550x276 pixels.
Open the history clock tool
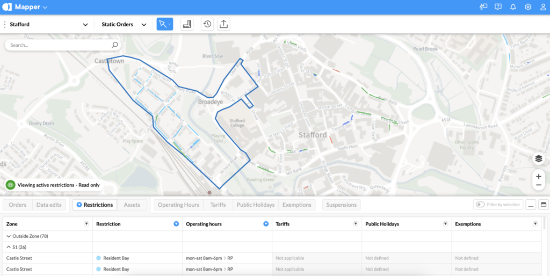[207, 24]
